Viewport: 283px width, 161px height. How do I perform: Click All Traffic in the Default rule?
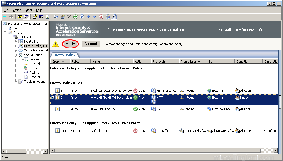(163, 131)
